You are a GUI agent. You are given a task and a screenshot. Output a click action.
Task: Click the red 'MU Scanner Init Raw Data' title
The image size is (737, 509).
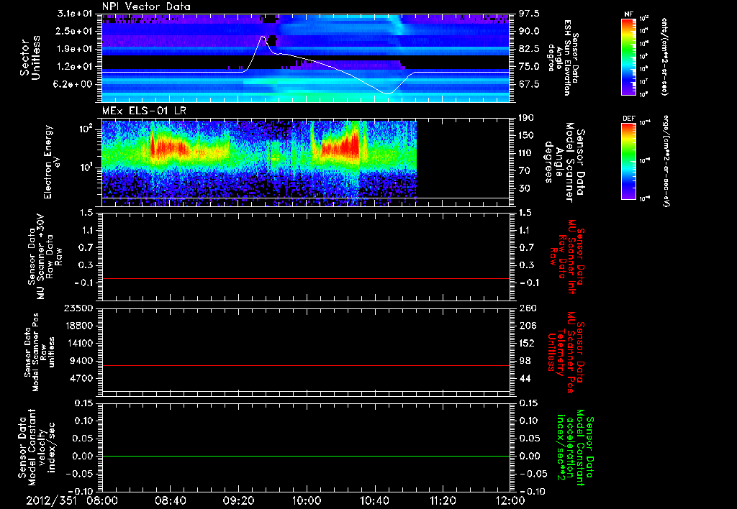tap(567, 257)
